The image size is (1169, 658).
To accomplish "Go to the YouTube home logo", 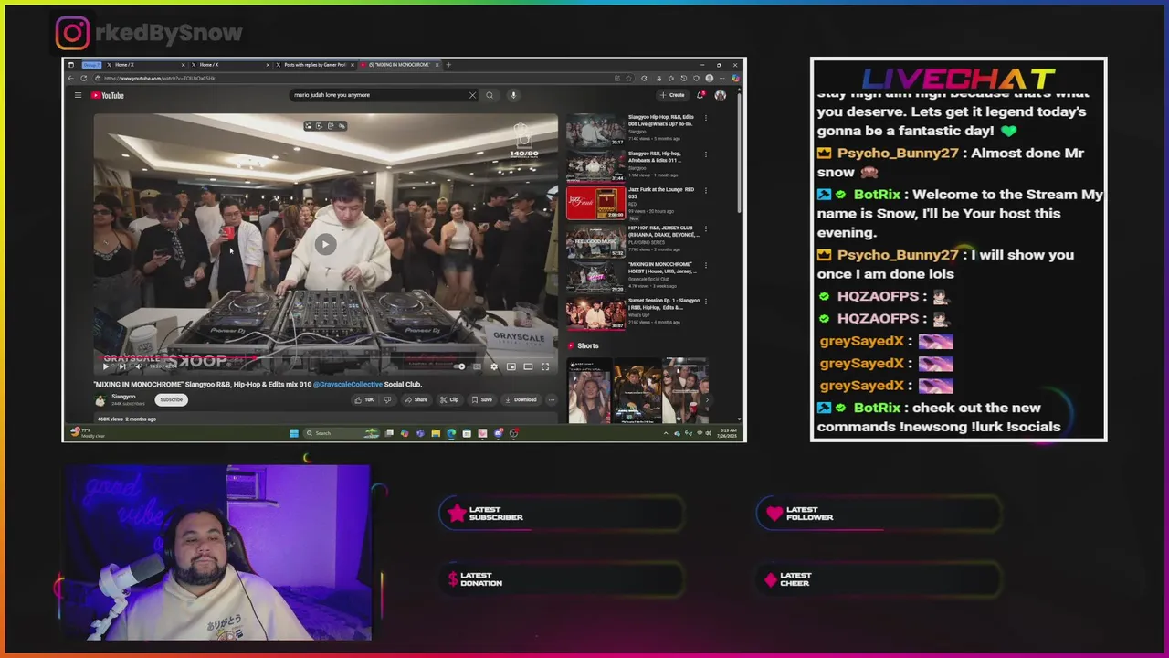I will (107, 95).
